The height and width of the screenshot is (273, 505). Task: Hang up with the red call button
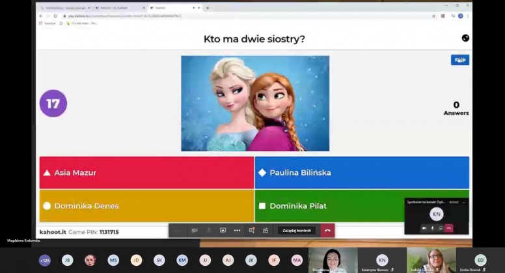coord(327,230)
